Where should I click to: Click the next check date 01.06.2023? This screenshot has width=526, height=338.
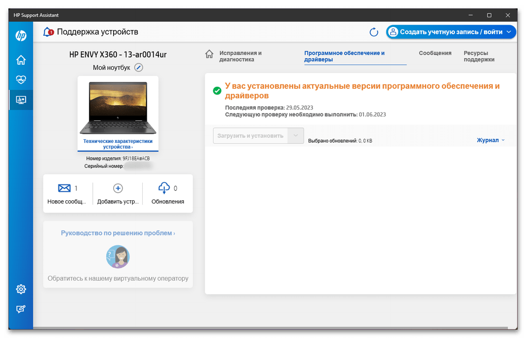coord(372,115)
